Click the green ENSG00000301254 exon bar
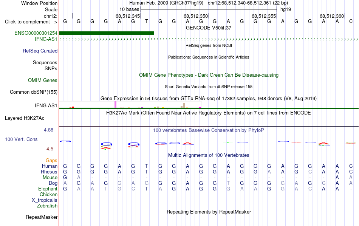 coord(107,33)
